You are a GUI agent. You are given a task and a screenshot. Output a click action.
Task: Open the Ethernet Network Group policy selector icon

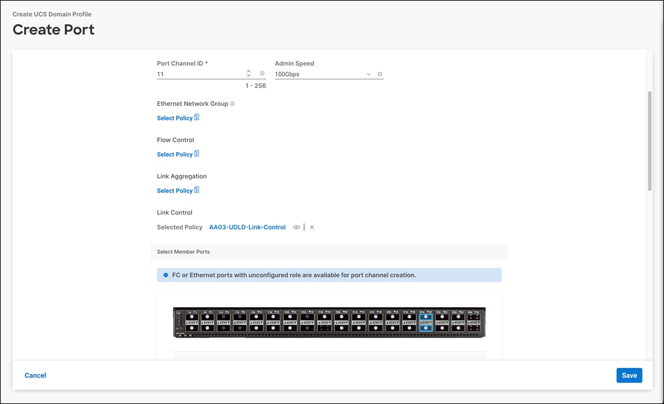[197, 118]
